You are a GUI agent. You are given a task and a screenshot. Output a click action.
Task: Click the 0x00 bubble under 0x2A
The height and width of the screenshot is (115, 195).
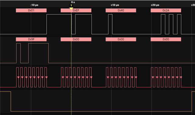click(x=166, y=39)
